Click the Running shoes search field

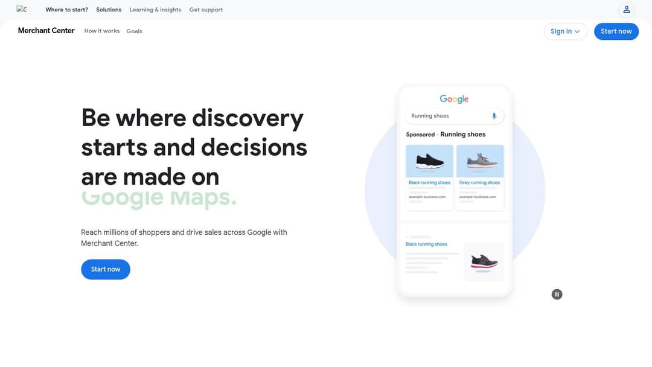coord(454,116)
